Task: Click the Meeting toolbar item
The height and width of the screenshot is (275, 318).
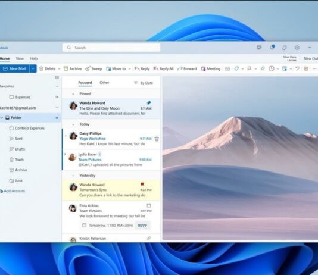Action: pyautogui.click(x=211, y=68)
